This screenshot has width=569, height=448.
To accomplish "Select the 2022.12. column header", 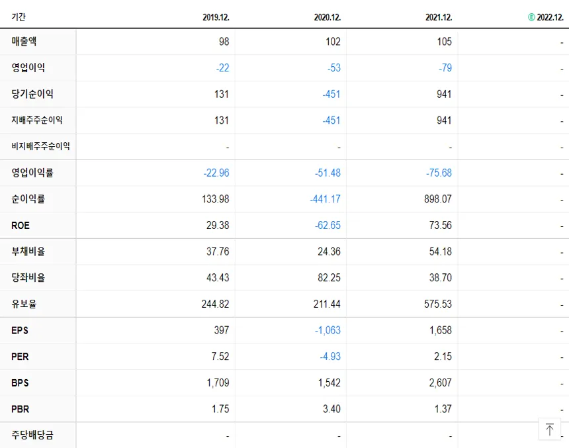I will [550, 17].
